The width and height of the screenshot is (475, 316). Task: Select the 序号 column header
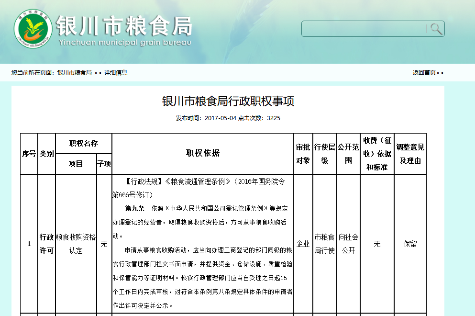29,154
